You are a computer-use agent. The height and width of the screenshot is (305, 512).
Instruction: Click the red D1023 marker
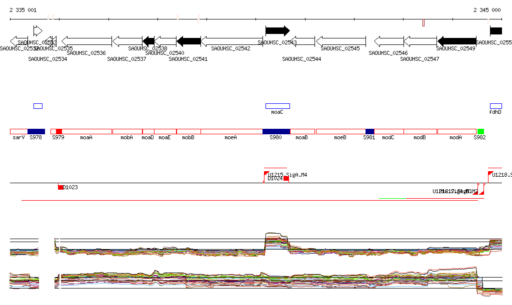tap(60, 187)
